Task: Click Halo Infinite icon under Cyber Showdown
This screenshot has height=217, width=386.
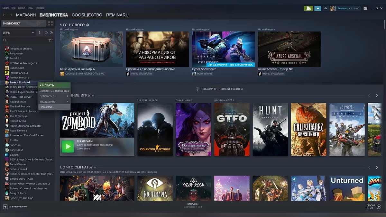Action: pyautogui.click(x=194, y=74)
